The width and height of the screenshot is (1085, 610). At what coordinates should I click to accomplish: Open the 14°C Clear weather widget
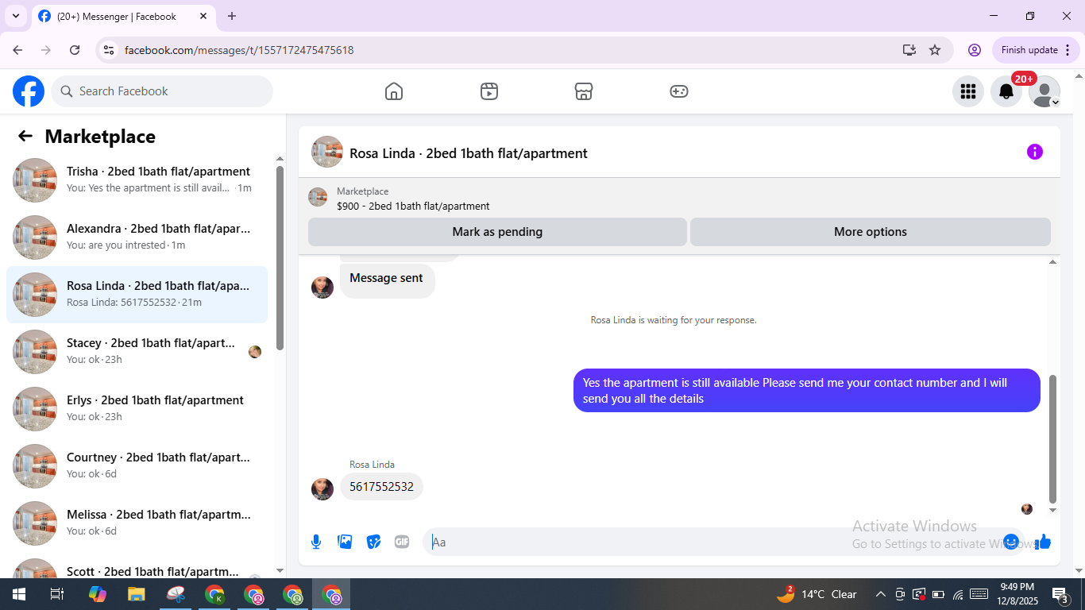817,594
